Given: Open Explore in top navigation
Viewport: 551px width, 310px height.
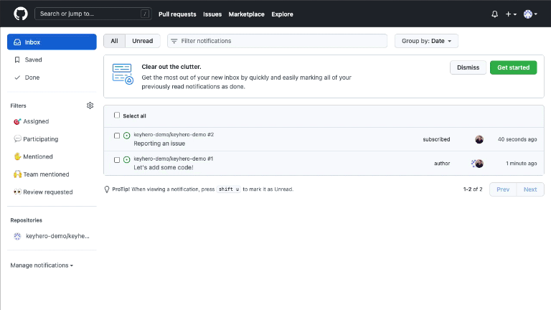Looking at the screenshot, I should pyautogui.click(x=282, y=14).
